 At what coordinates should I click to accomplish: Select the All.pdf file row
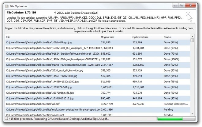coord(98,104)
